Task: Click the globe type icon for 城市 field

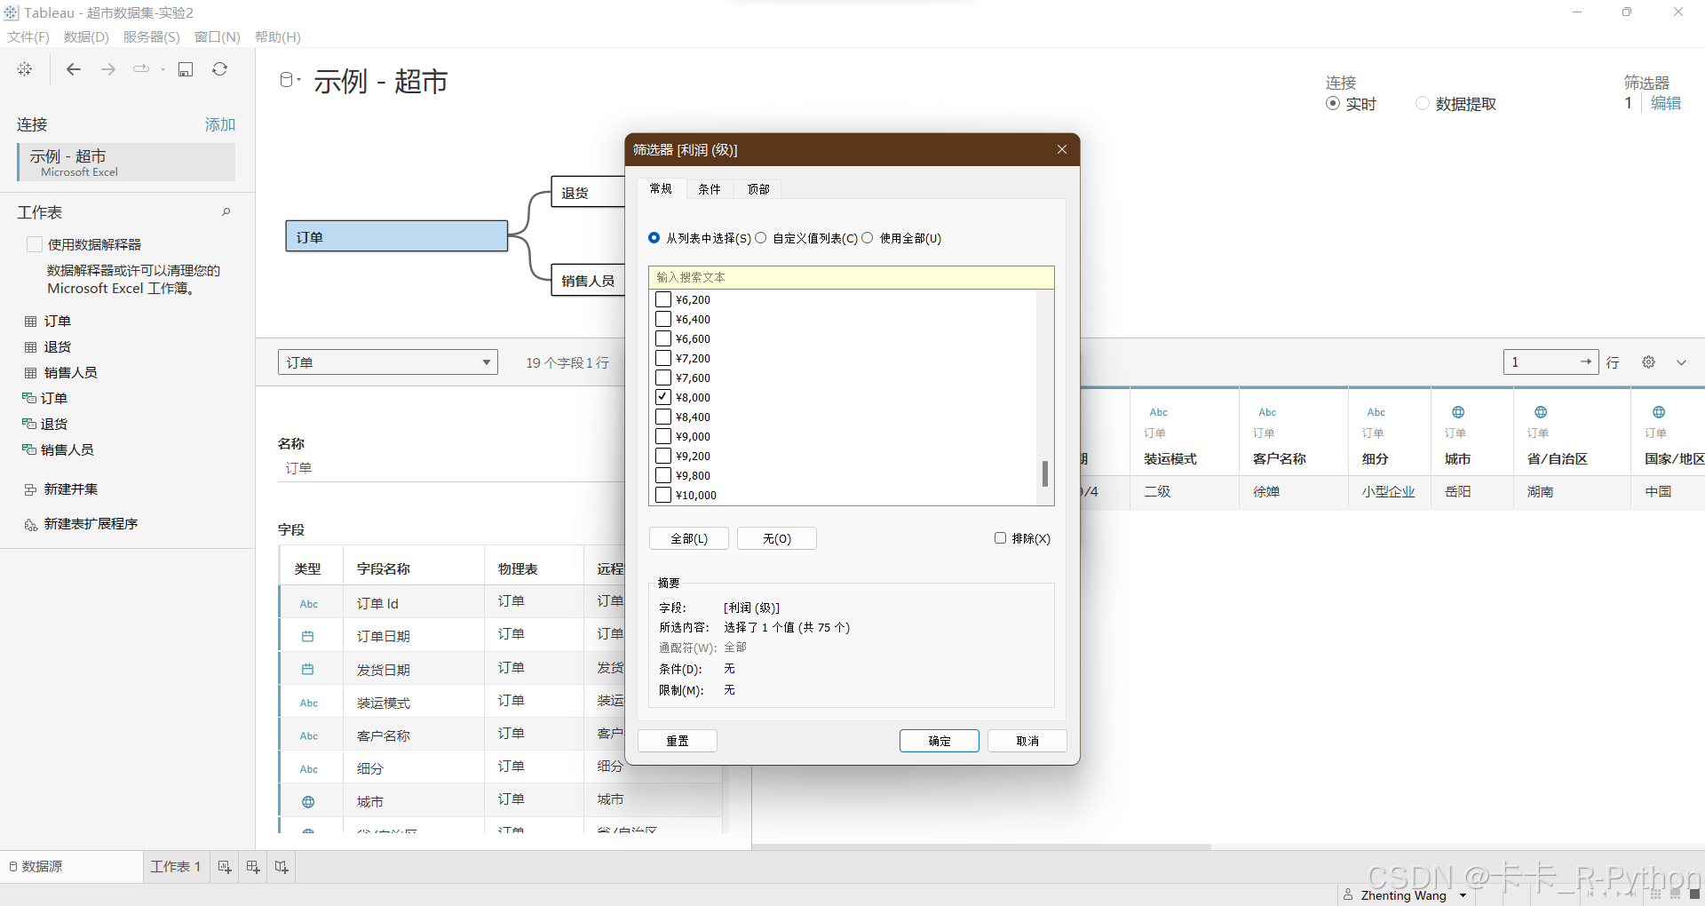Action: [x=308, y=802]
